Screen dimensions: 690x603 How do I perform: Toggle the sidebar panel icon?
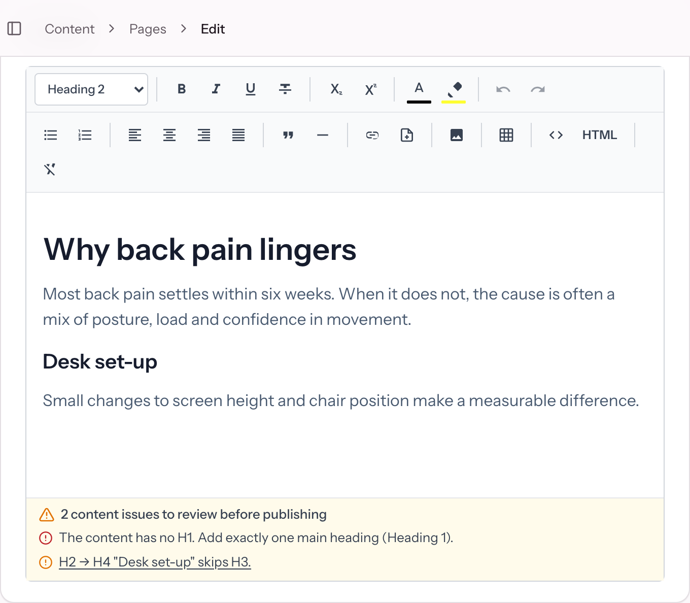[x=14, y=28]
